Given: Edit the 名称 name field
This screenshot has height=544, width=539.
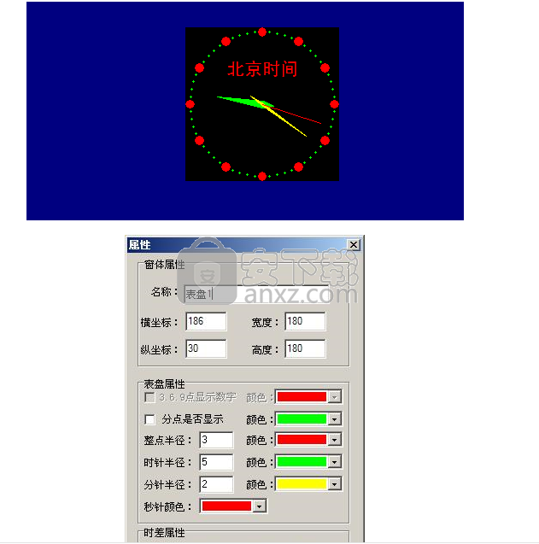Looking at the screenshot, I should [x=257, y=294].
